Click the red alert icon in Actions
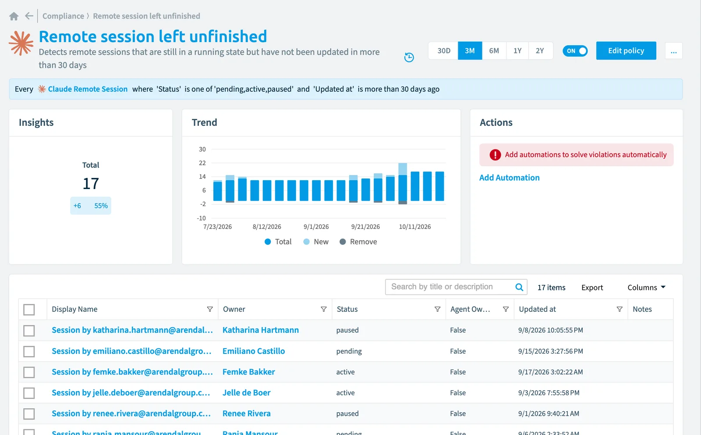The height and width of the screenshot is (435, 701). 495,155
